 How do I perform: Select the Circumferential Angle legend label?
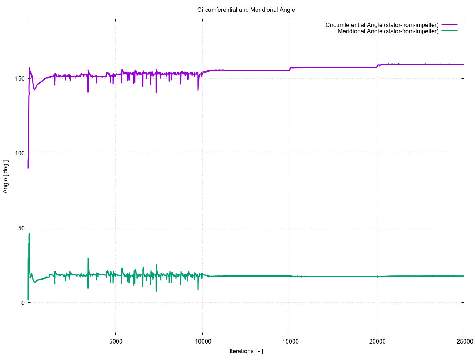click(382, 25)
